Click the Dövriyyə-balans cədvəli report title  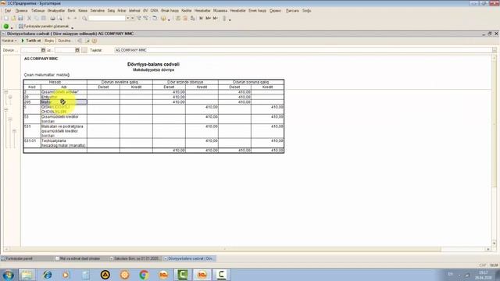click(153, 64)
